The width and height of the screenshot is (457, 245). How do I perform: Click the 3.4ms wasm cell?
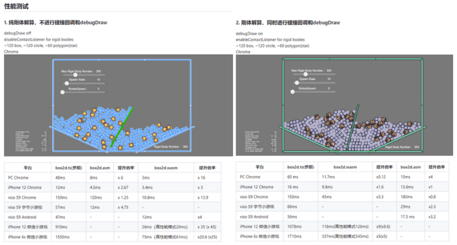[x=166, y=188]
